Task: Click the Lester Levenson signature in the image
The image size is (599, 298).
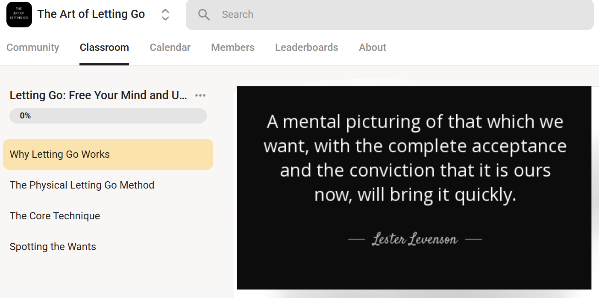Action: (x=414, y=239)
